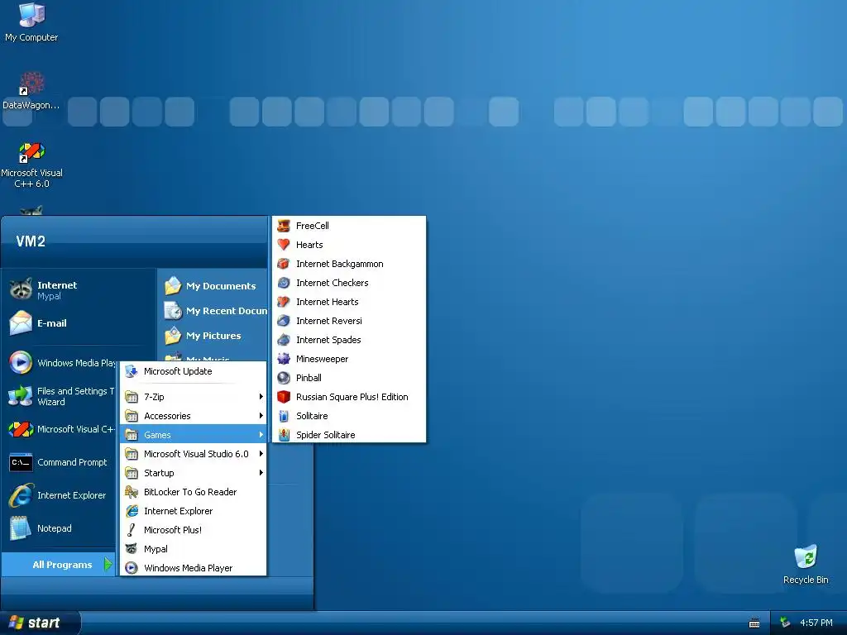847x635 pixels.
Task: Open My Computer desktop icon
Action: click(x=31, y=22)
